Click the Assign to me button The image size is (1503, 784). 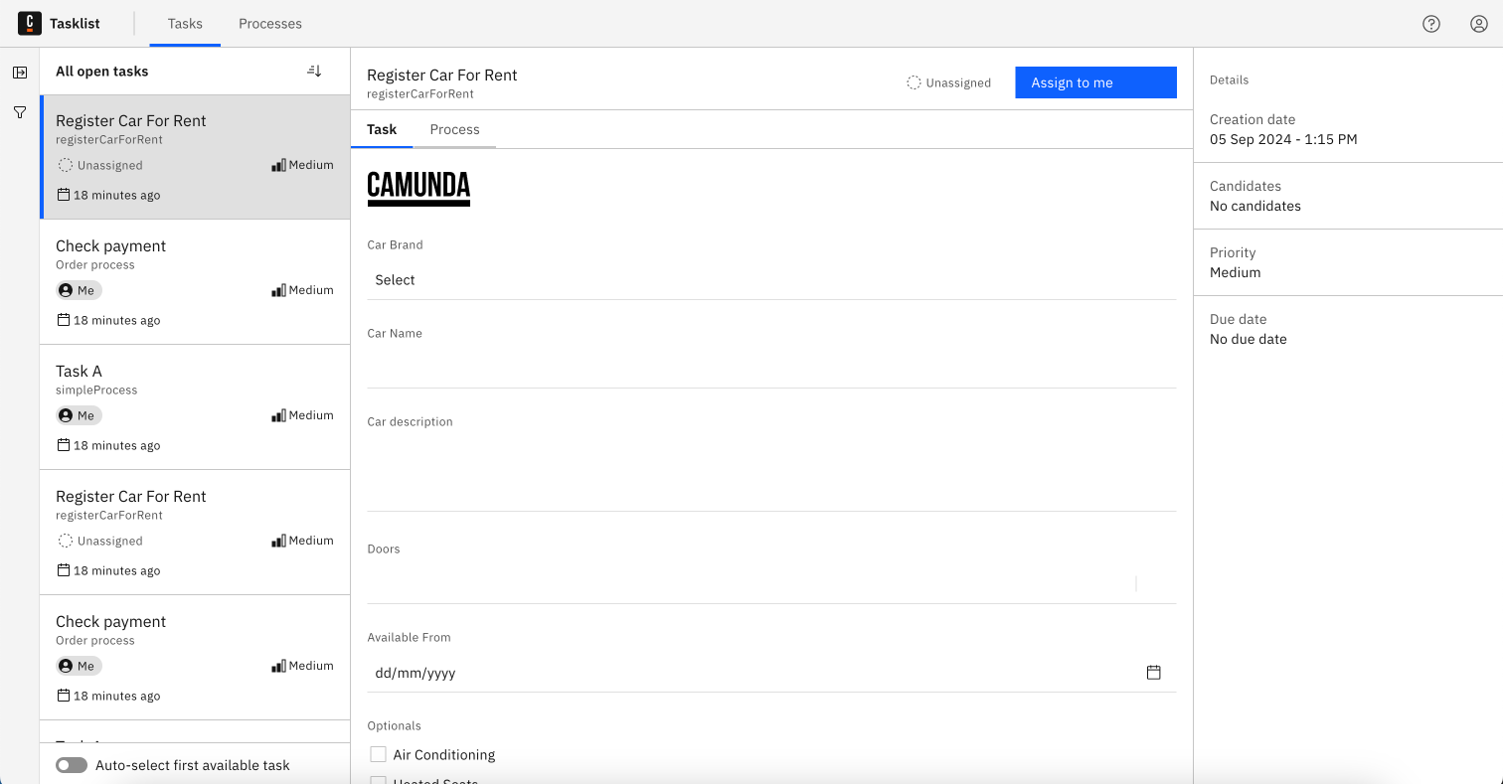pos(1095,82)
